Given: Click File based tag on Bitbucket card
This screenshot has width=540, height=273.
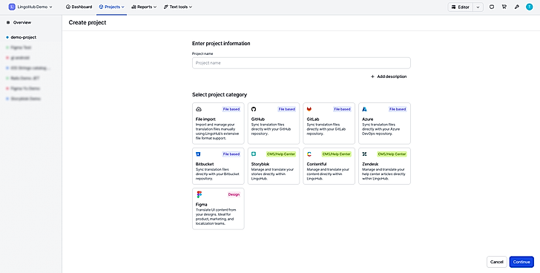Looking at the screenshot, I should click(231, 154).
